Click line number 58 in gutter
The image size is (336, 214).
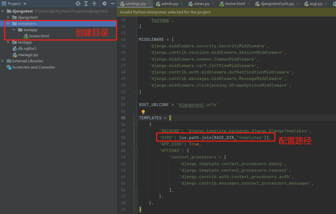(123, 138)
